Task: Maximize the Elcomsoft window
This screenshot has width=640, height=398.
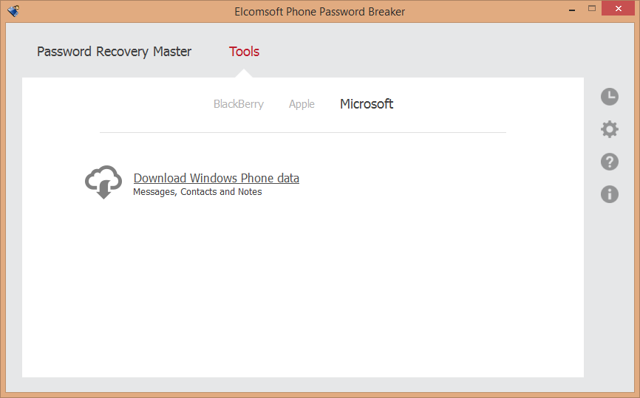Action: [592, 9]
